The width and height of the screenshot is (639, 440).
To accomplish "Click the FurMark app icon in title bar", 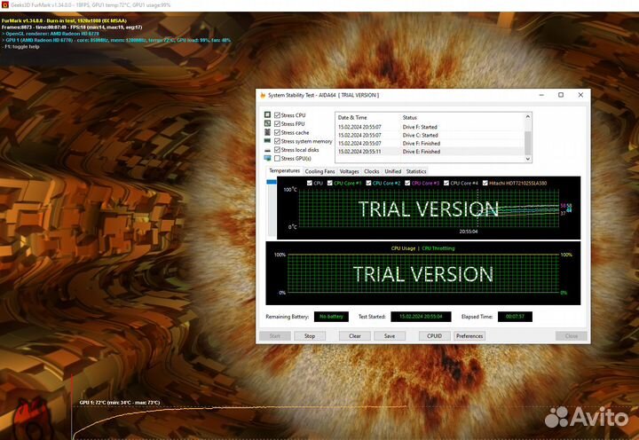I will click(x=5, y=5).
